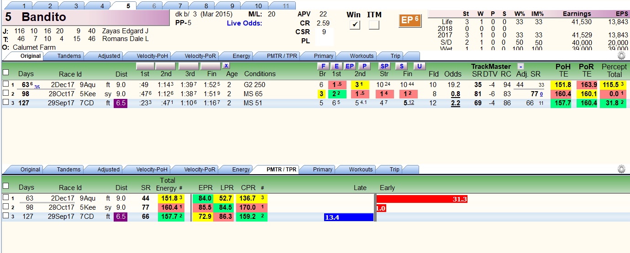Click the CPR column header
The image size is (630, 253).
click(248, 187)
